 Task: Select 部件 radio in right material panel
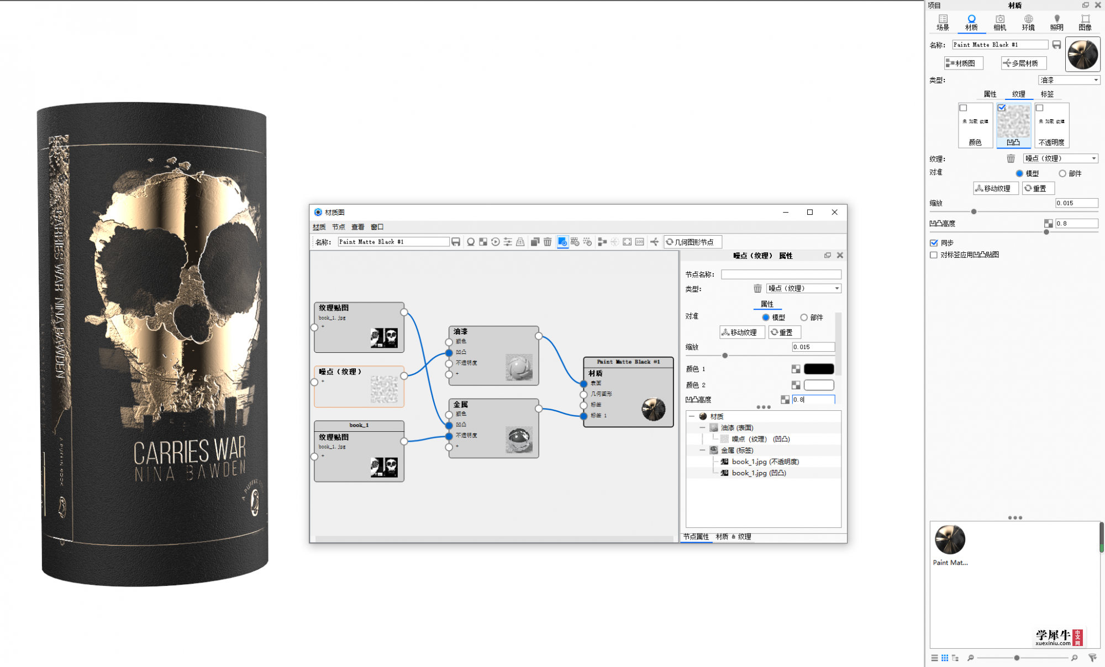(1062, 173)
